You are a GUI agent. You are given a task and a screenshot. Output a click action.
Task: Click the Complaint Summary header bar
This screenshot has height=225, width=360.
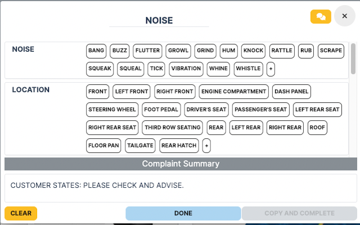(180, 164)
